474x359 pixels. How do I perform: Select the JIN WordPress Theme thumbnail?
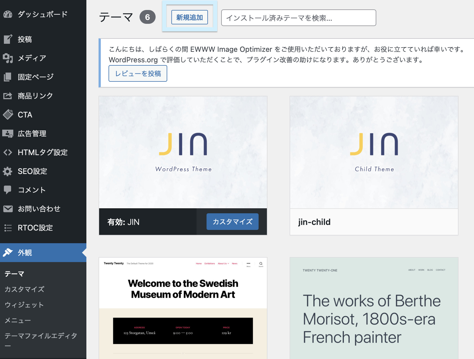coord(183,152)
